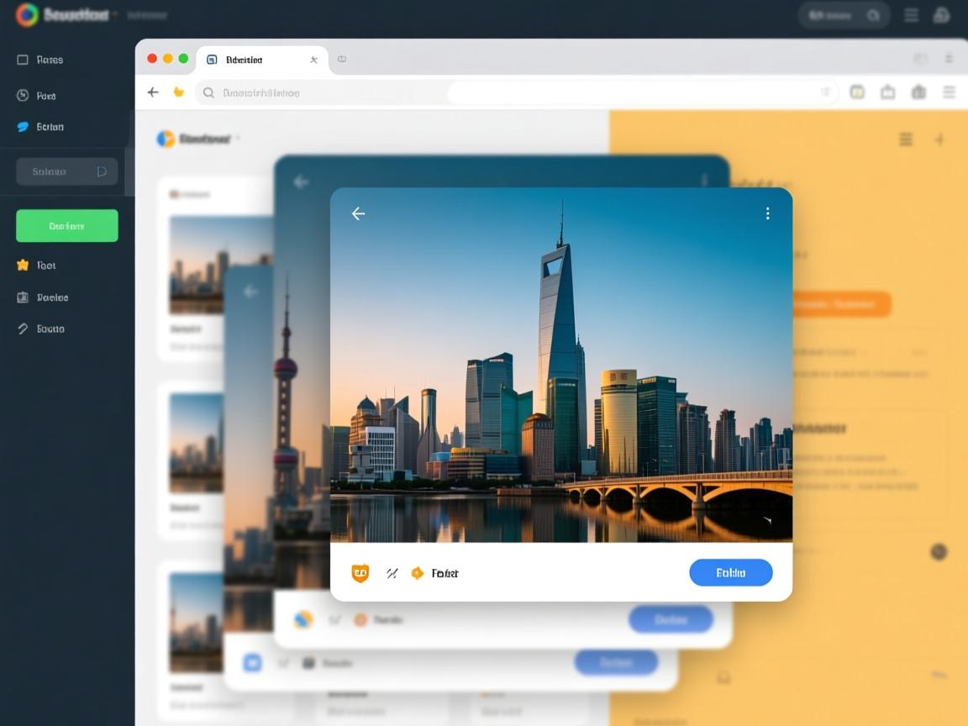Click the yellow hand icon beside the browser back arrow
Viewport: 968px width, 726px height.
(178, 92)
